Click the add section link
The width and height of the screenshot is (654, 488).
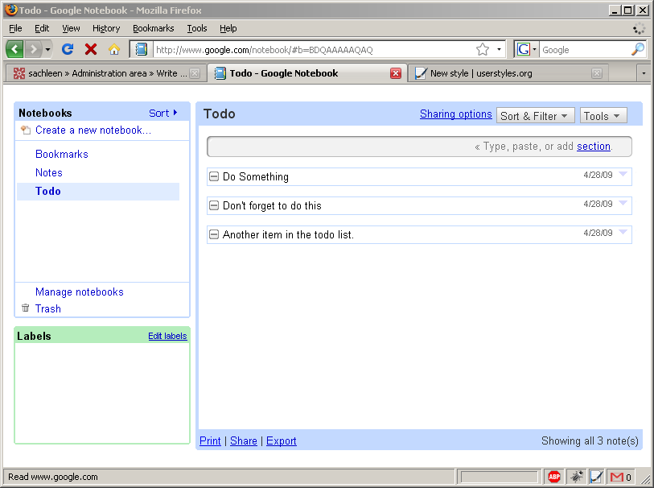click(594, 146)
